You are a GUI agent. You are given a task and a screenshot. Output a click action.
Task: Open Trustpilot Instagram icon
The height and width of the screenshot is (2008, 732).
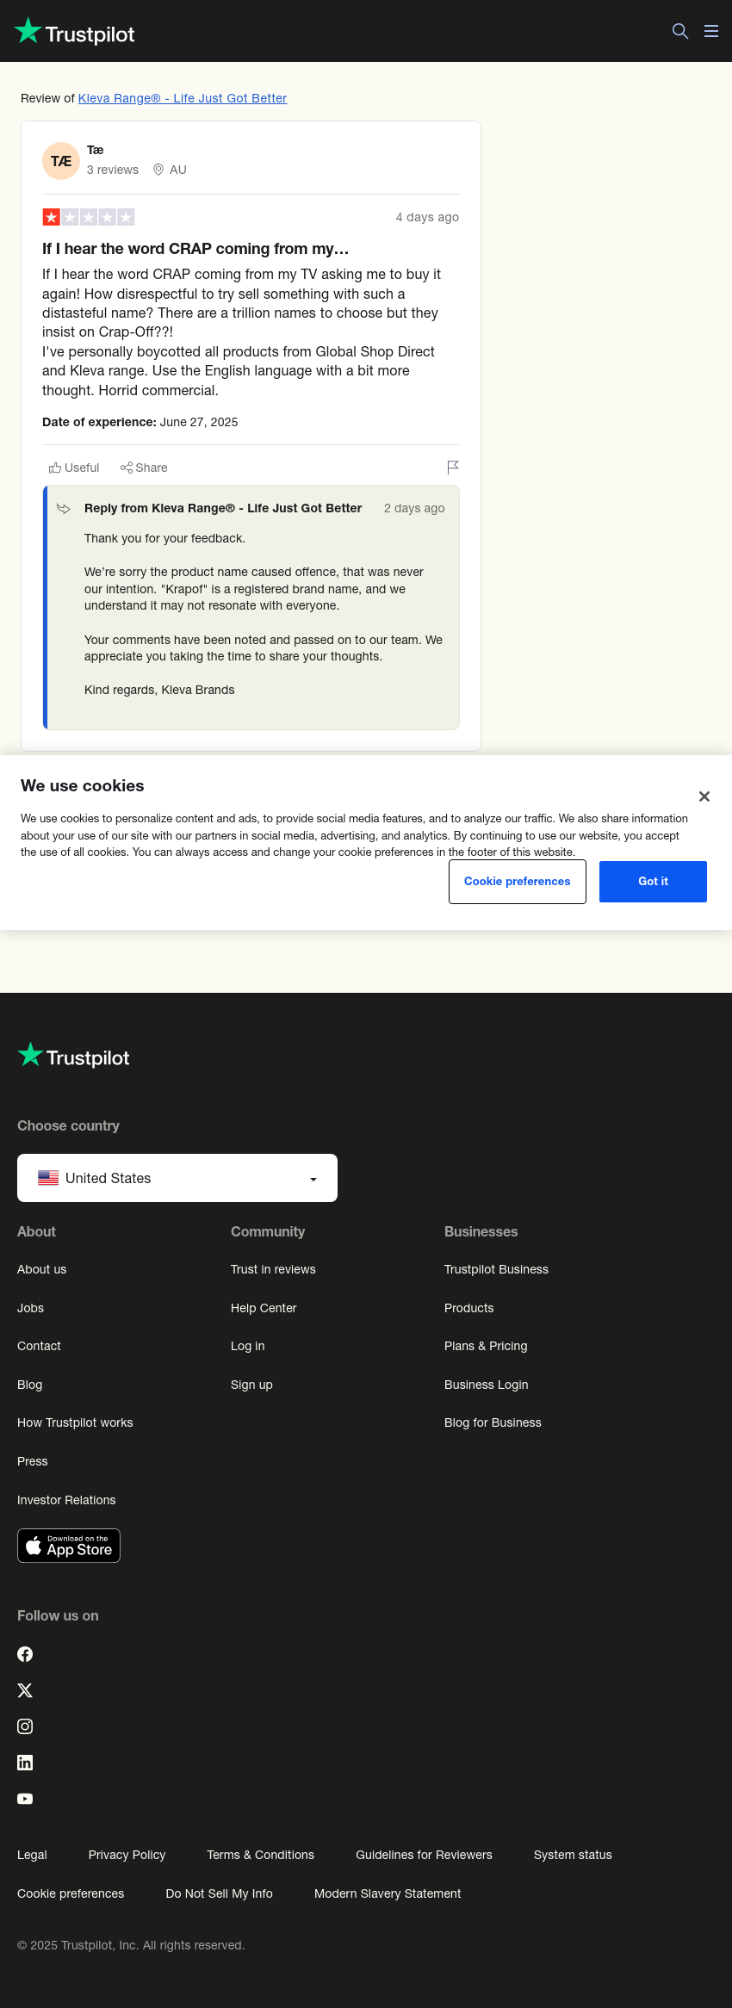25,1726
